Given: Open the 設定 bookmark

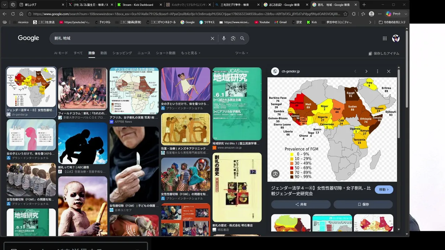Looking at the screenshot, I should pos(297,22).
